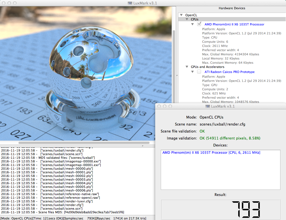The image size is (286, 220).
Task: Click the Type: CPU line
Action: 210,37
